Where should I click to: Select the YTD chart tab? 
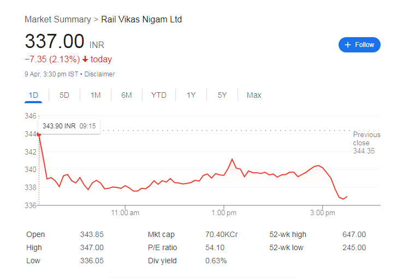tap(159, 95)
